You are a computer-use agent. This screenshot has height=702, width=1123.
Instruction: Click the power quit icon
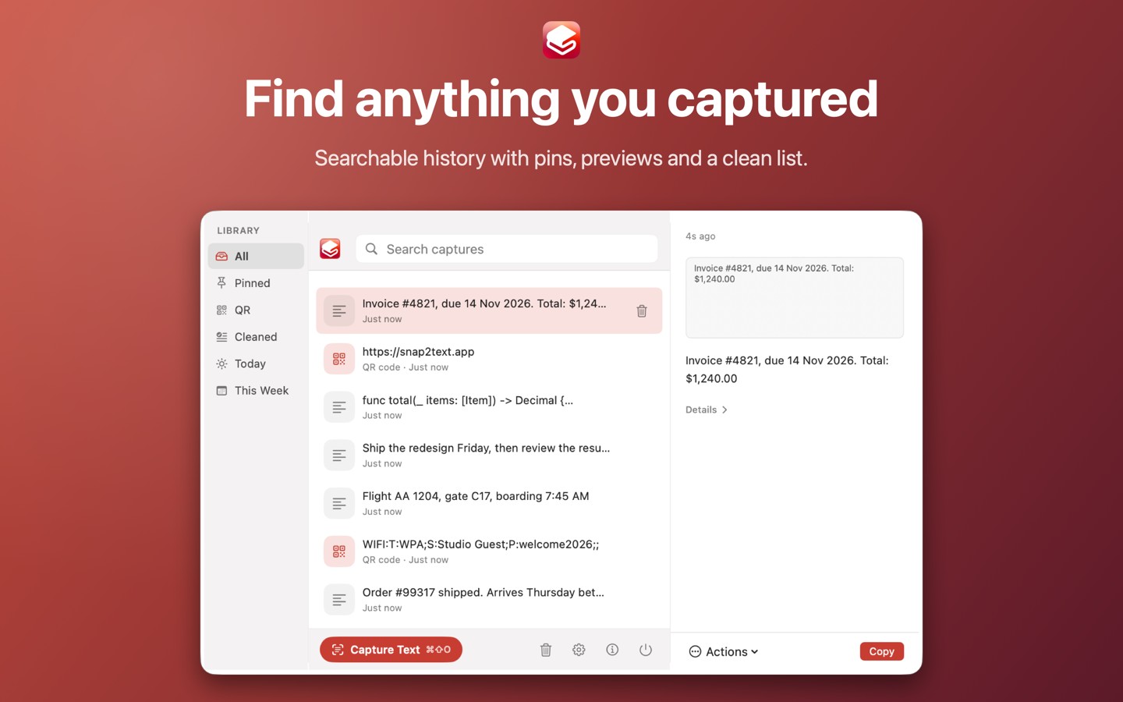tap(646, 650)
